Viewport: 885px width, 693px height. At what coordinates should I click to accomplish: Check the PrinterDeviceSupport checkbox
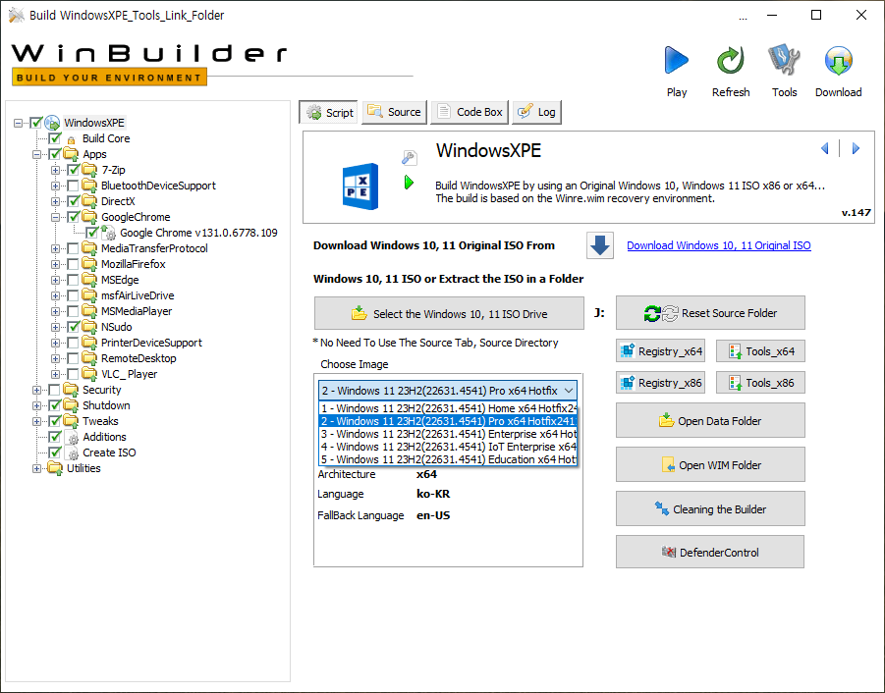73,343
